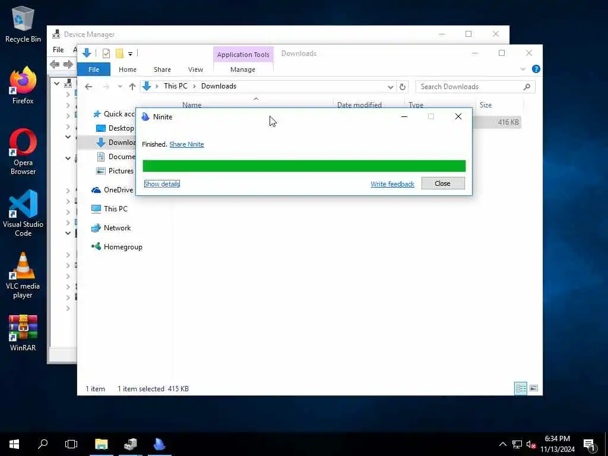Screen dimensions: 608x456
Task: Select the Application Tools tab
Action: (243, 55)
